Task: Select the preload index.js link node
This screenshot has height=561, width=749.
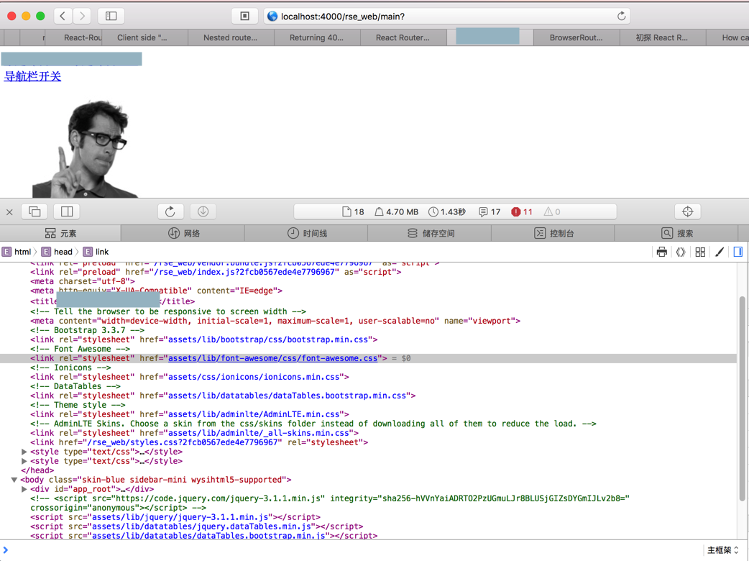Action: pyautogui.click(x=216, y=272)
